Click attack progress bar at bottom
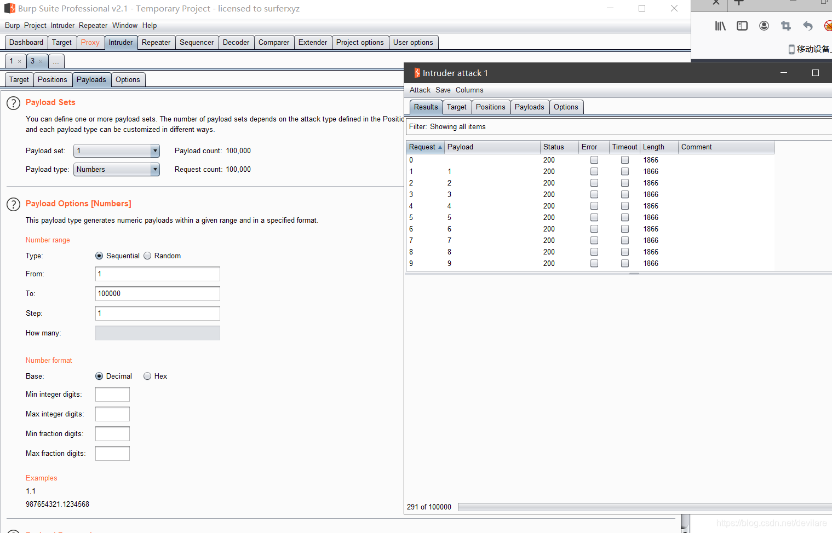Image resolution: width=832 pixels, height=533 pixels. 645,507
